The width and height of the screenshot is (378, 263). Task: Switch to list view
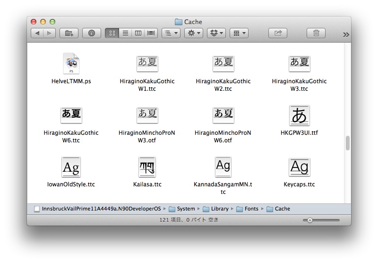tap(125, 33)
